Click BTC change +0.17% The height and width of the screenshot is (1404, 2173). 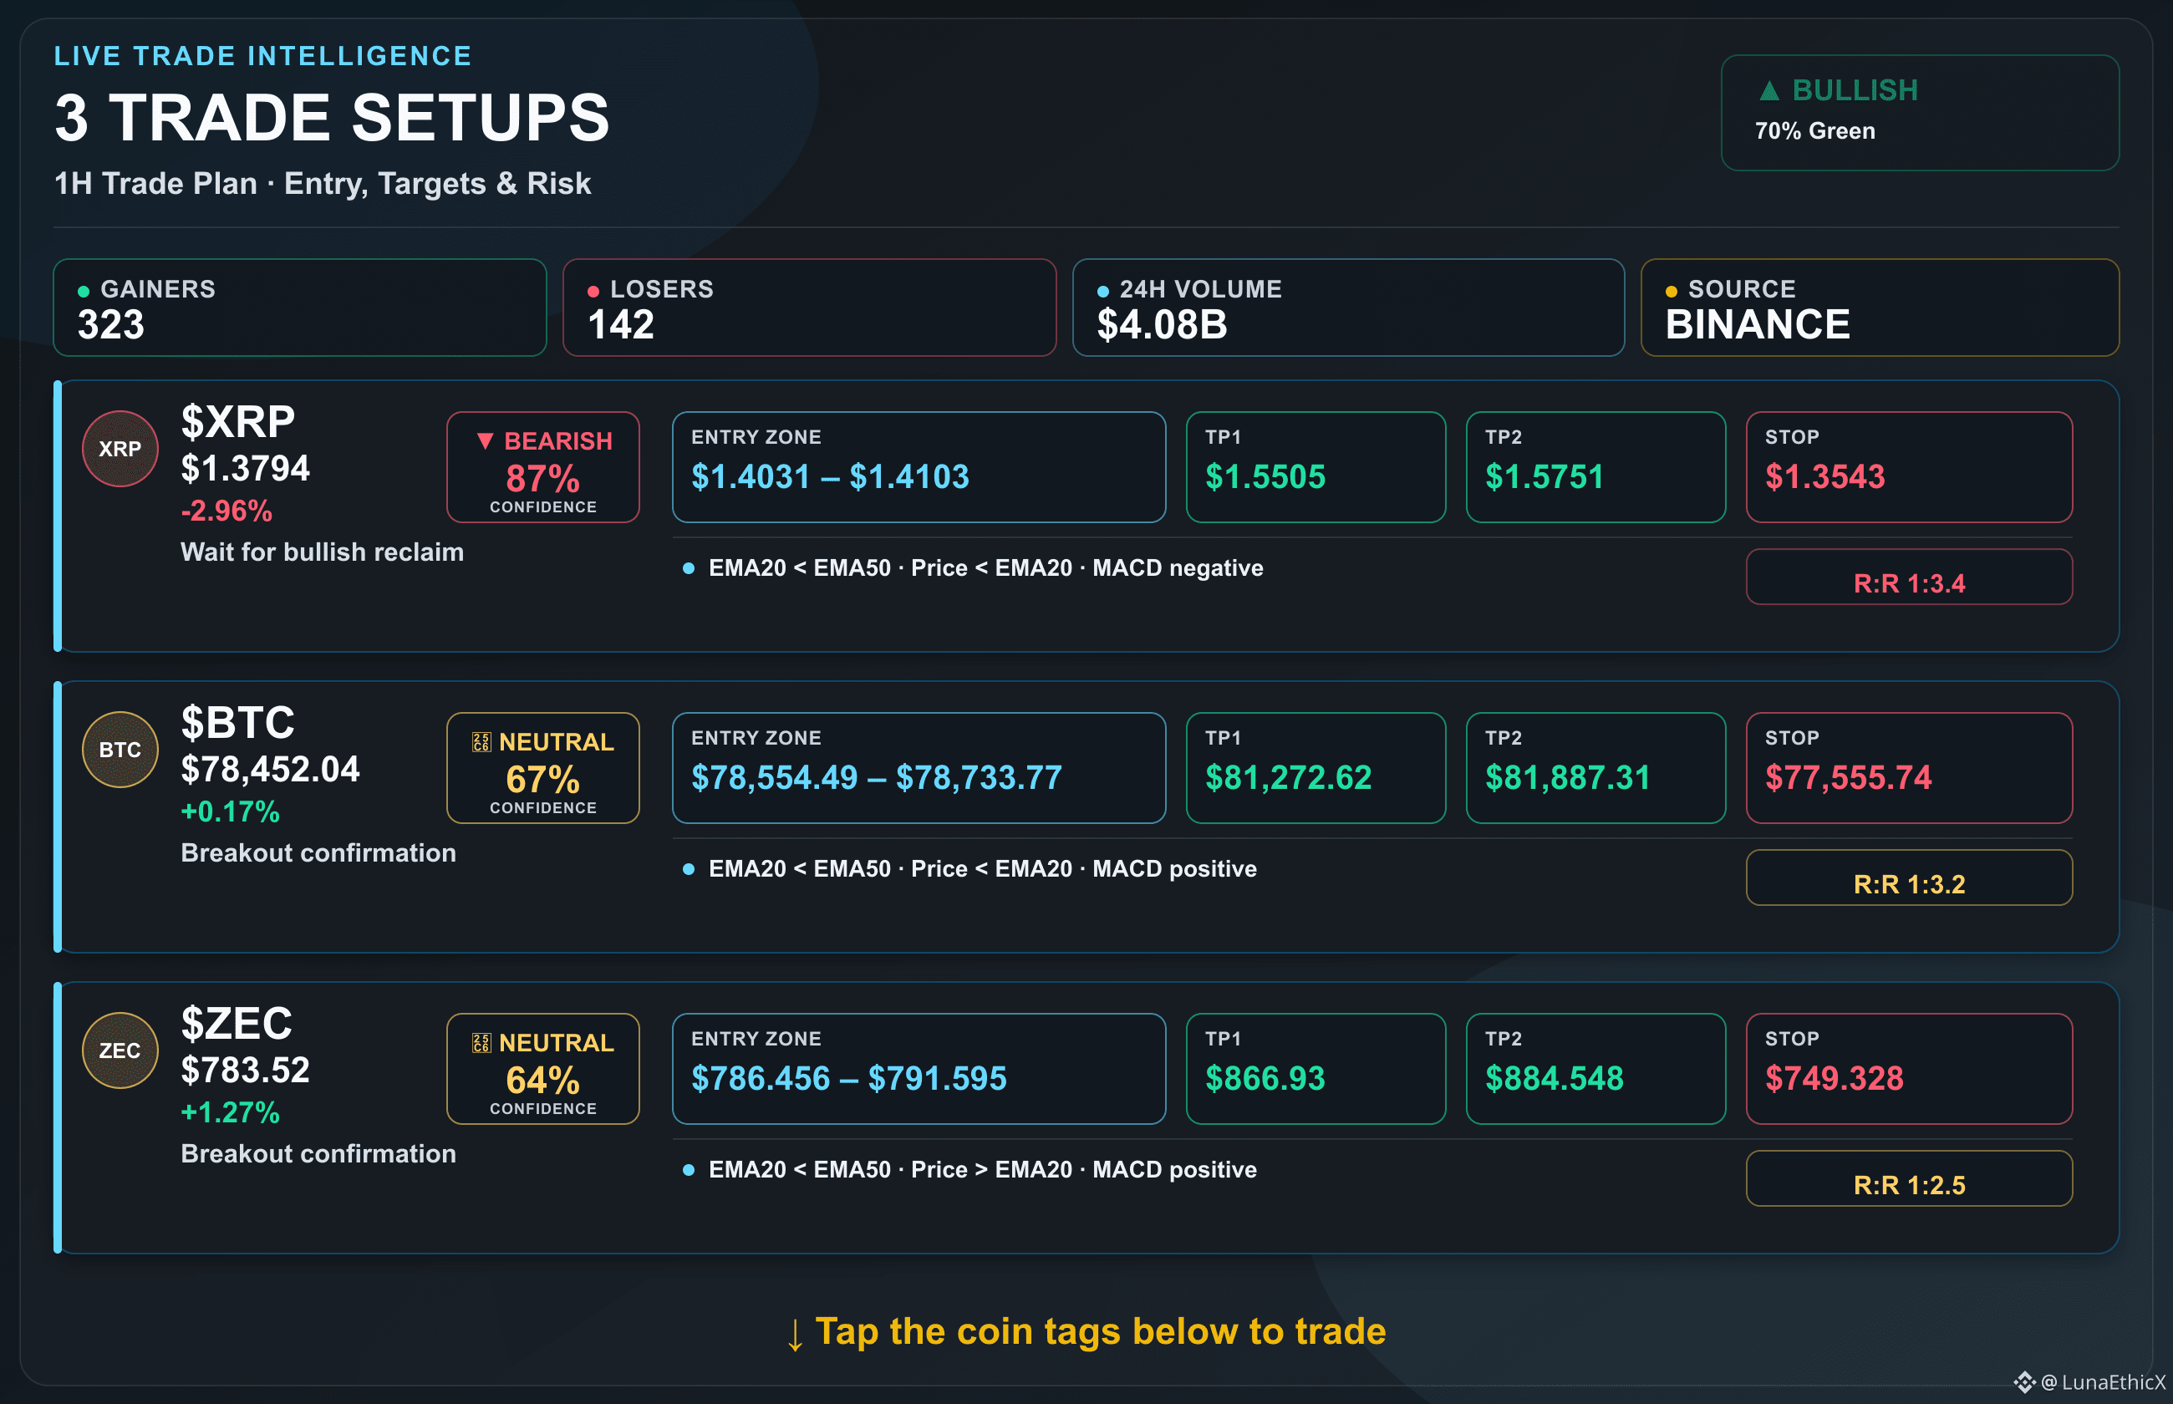pyautogui.click(x=230, y=811)
